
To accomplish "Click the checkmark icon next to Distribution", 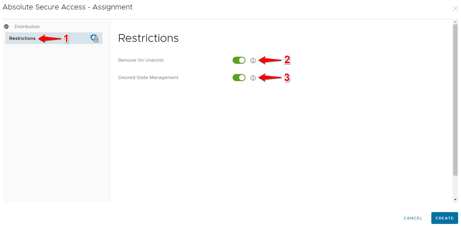I will [x=7, y=27].
